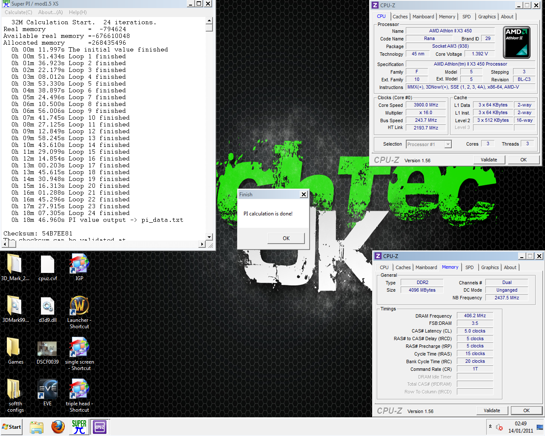The width and height of the screenshot is (545, 436).
Task: Launch the IGP shortcut icon
Action: 79,267
